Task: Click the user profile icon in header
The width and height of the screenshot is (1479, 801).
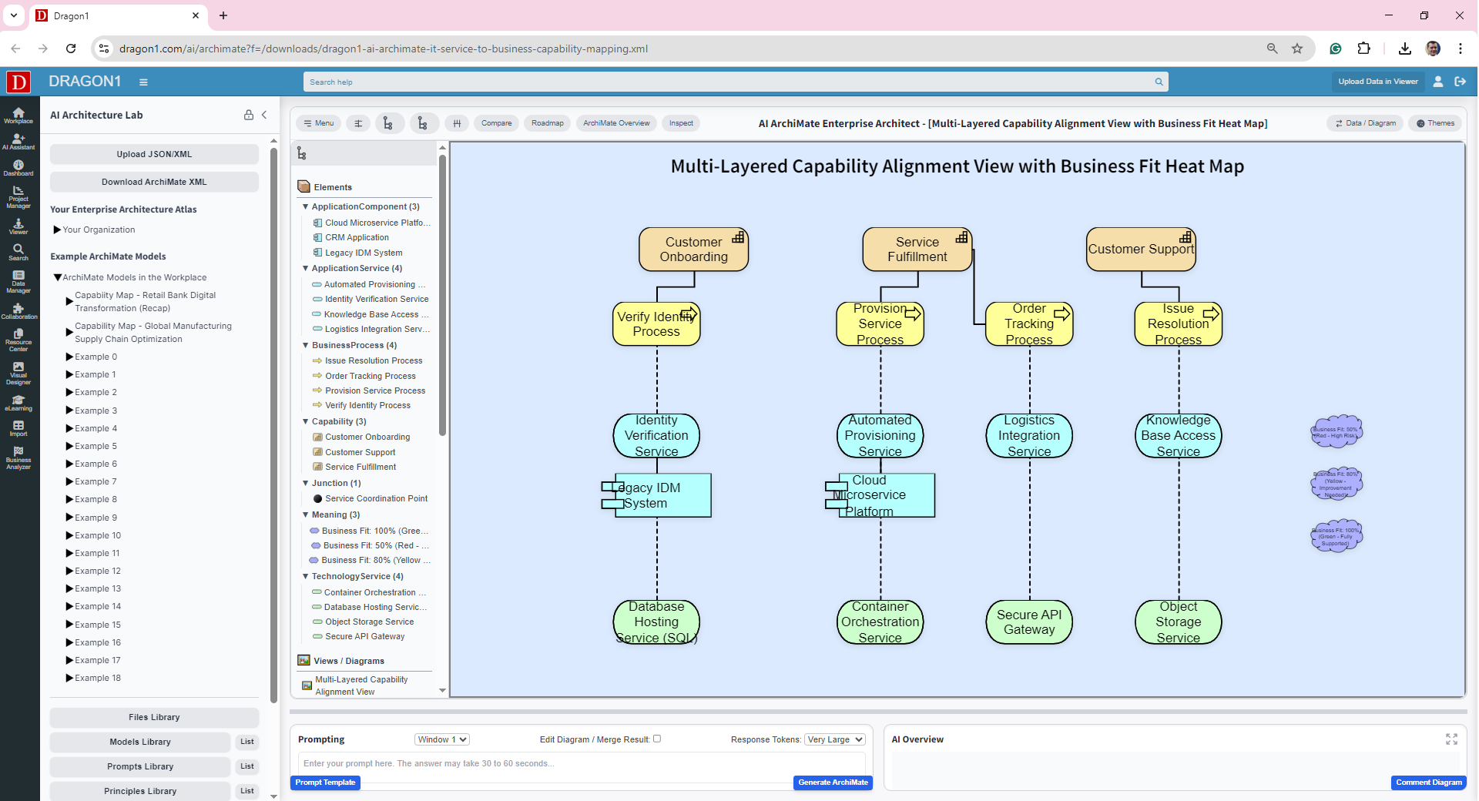Action: click(x=1437, y=82)
